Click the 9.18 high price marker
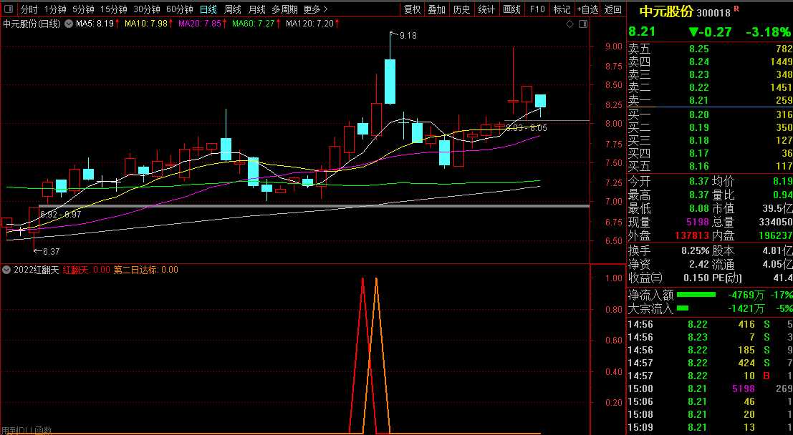The height and width of the screenshot is (435, 793). coord(407,35)
